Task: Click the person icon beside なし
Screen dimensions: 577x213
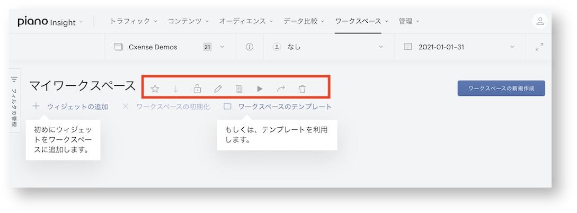Action: click(277, 47)
